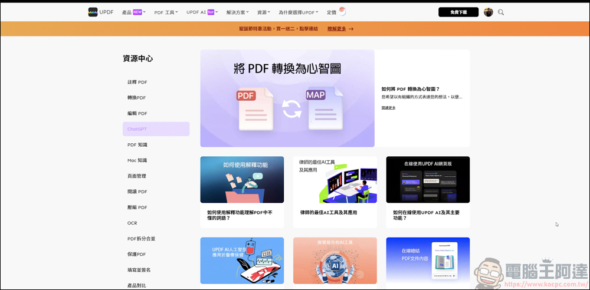Image resolution: width=590 pixels, height=290 pixels.
Task: Select 填寫並簽名 in sidebar
Action: (139, 270)
